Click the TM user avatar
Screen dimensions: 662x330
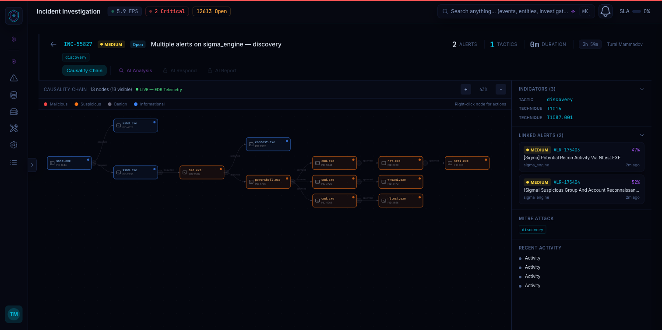tap(14, 314)
